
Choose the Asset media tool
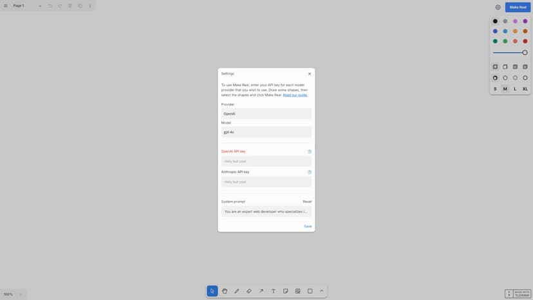[298, 291]
